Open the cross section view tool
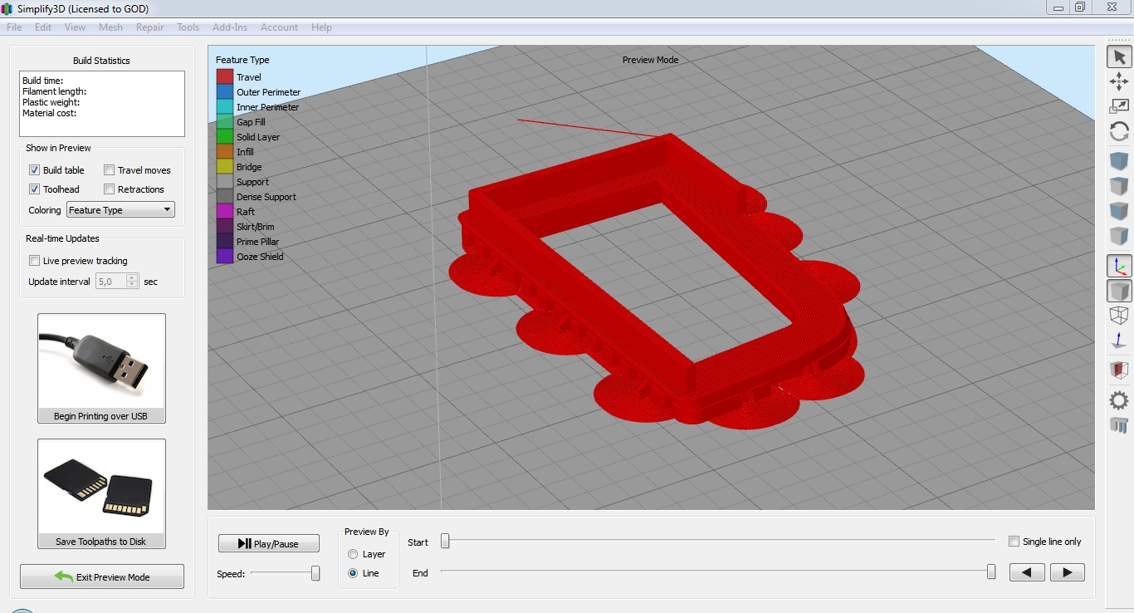 [x=1119, y=370]
